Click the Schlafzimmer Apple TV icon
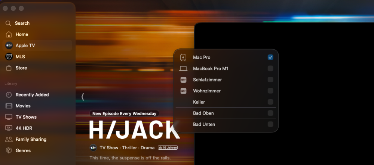Image resolution: width=374 pixels, height=165 pixels. [x=183, y=80]
